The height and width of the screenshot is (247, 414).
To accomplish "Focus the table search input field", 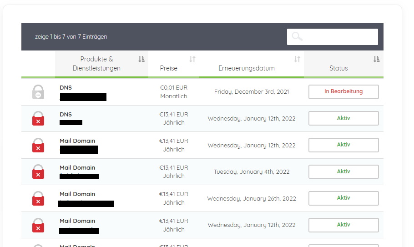I will coord(339,37).
